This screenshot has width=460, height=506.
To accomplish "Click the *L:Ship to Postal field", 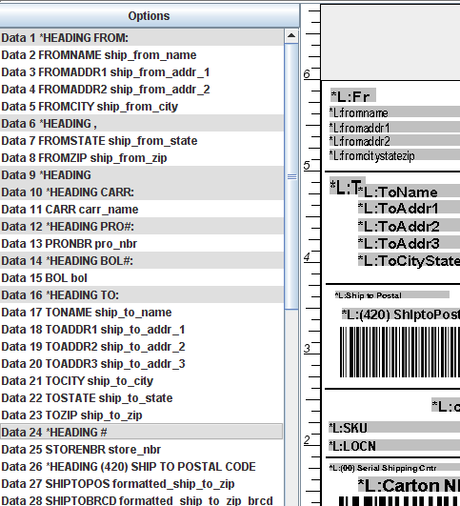I will tap(392, 295).
